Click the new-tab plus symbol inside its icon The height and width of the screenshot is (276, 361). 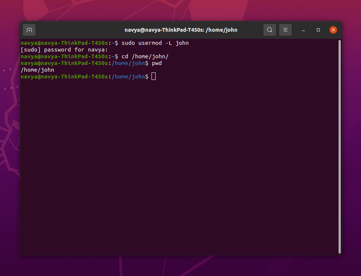(x=29, y=30)
